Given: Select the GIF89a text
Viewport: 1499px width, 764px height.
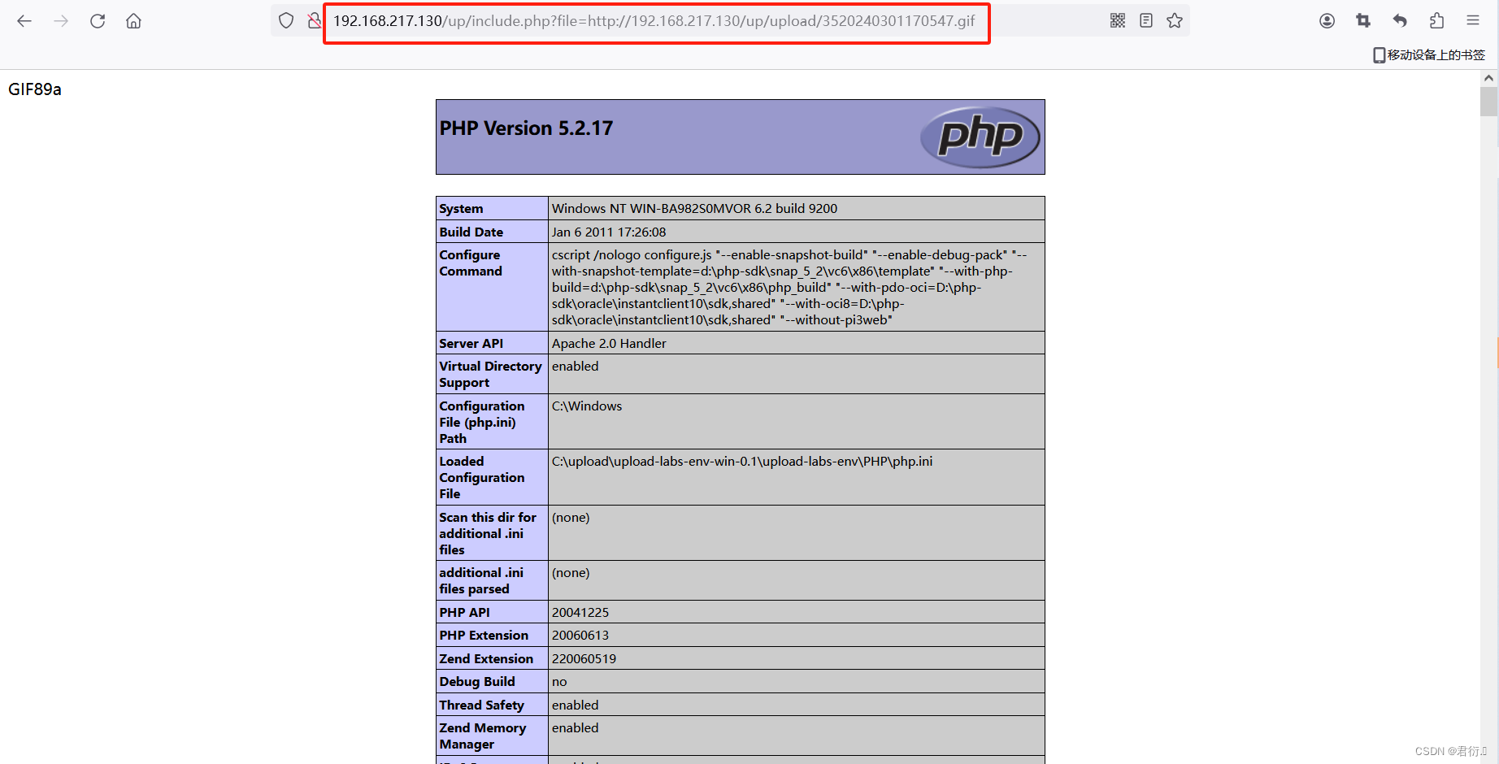Looking at the screenshot, I should tap(35, 89).
